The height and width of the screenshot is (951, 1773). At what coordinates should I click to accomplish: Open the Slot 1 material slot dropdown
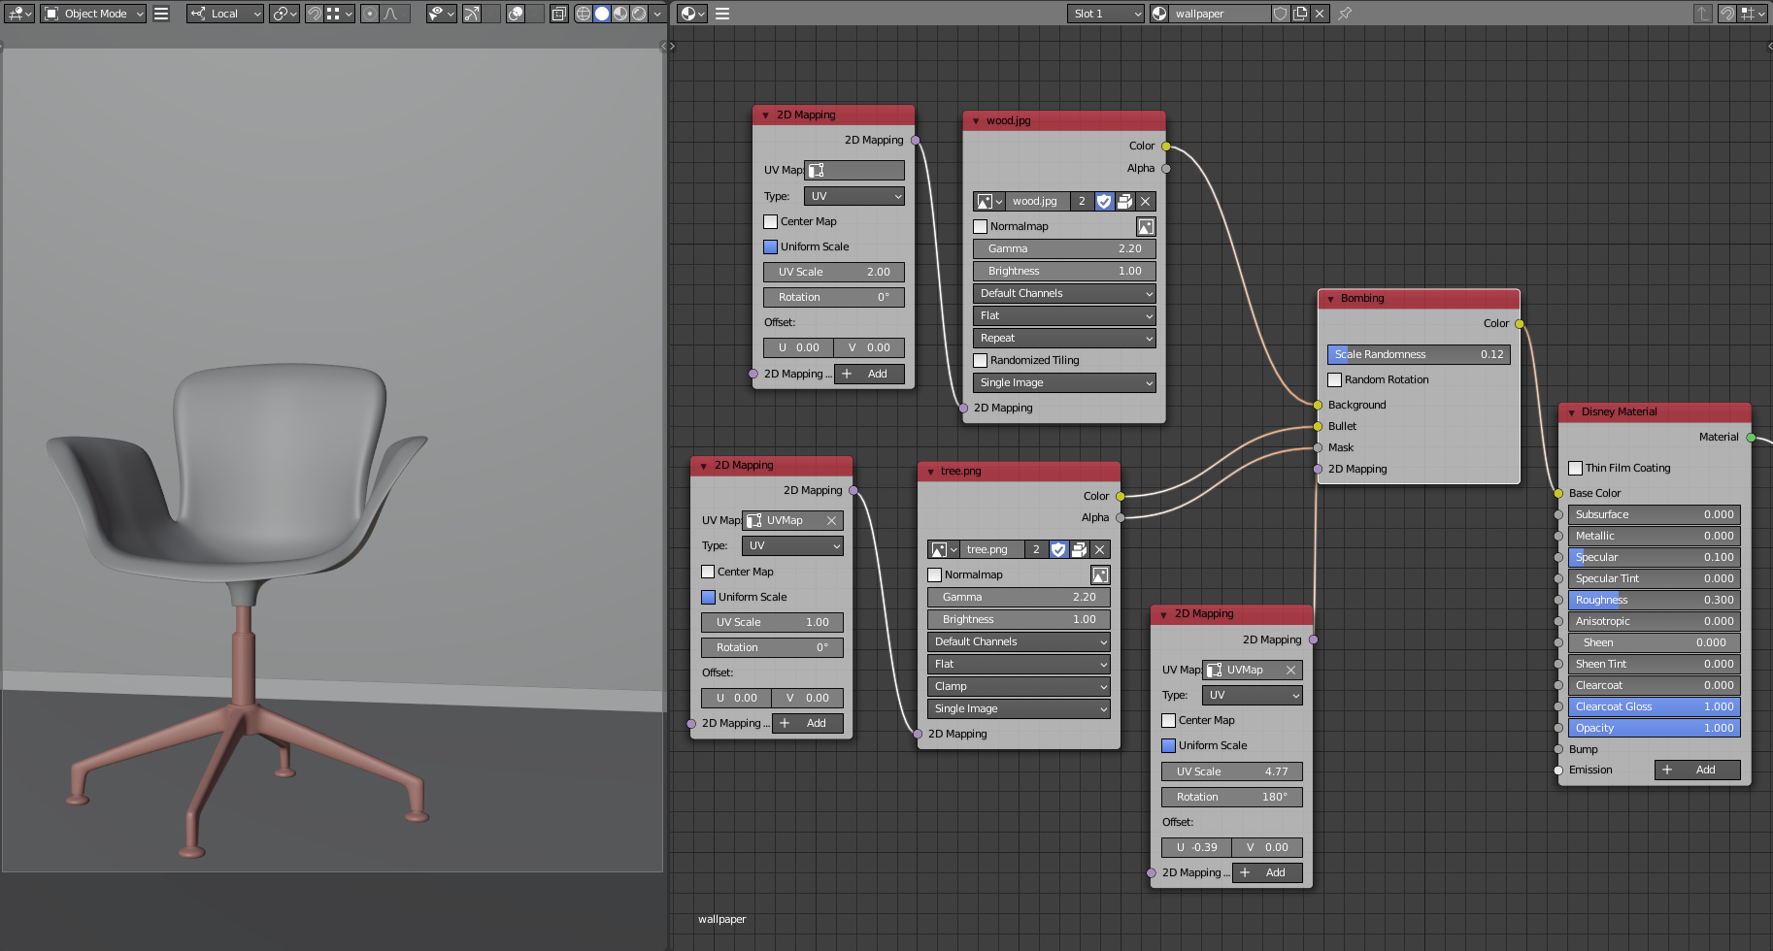point(1106,14)
